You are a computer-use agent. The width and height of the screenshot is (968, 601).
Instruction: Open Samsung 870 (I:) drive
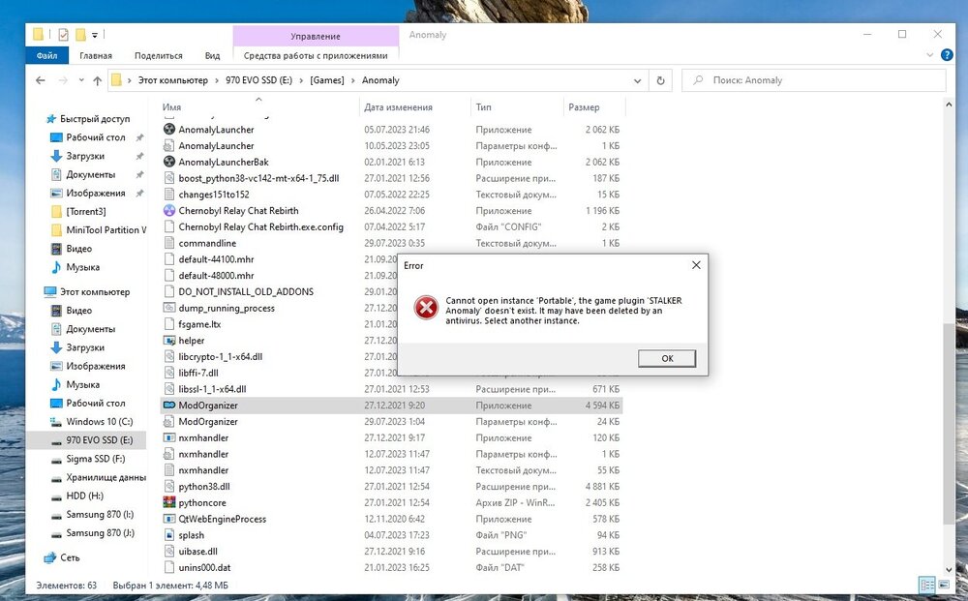[x=100, y=514]
